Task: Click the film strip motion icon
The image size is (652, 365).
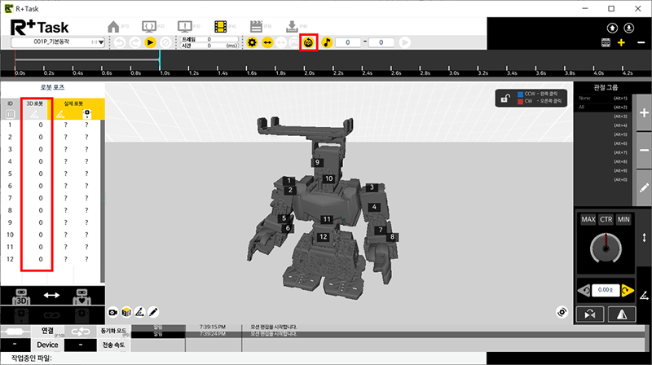Action: (x=221, y=25)
